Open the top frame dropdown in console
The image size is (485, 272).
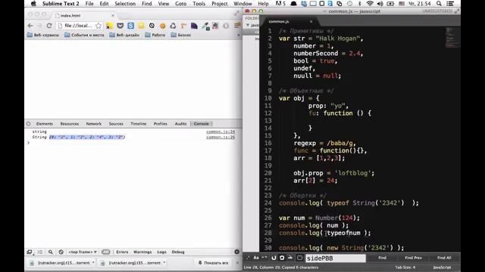click(83, 252)
